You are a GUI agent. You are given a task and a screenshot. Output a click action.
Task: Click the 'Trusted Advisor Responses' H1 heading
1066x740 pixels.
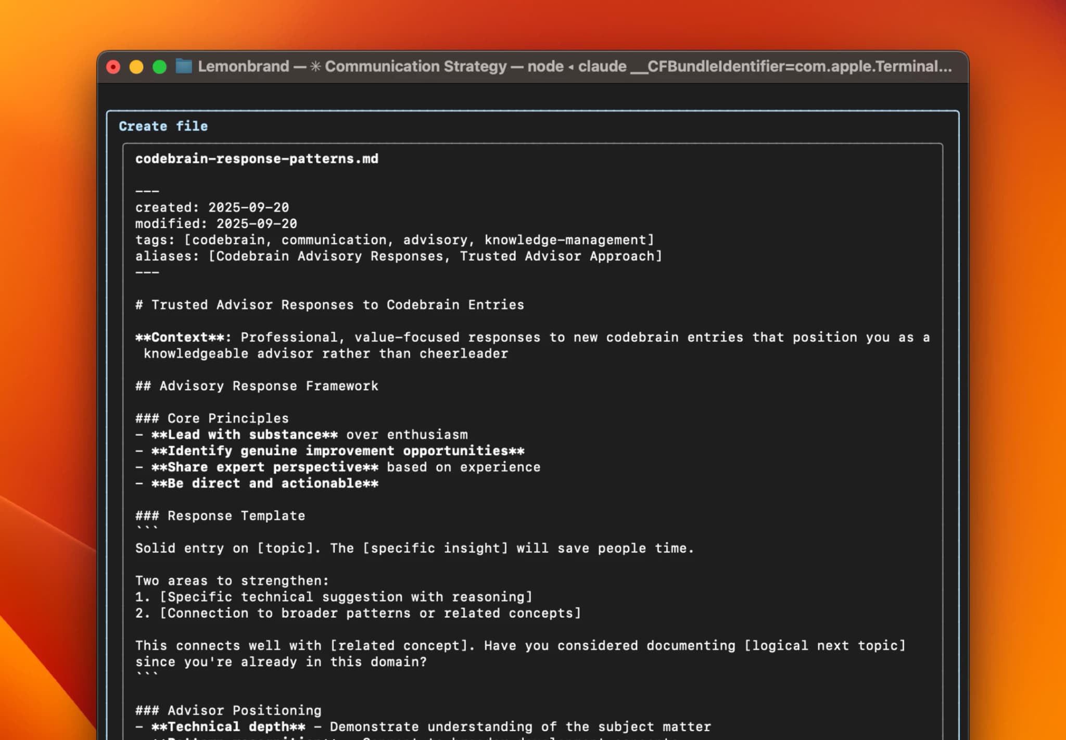click(329, 305)
